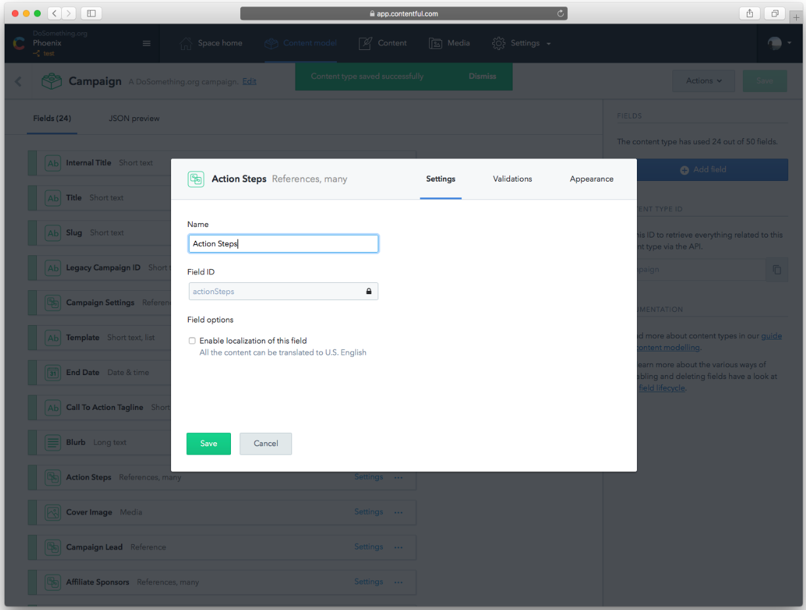The height and width of the screenshot is (610, 806).
Task: Go to Space home
Action: 211,43
